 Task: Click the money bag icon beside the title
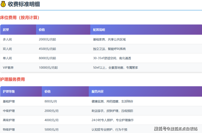click(3, 5)
